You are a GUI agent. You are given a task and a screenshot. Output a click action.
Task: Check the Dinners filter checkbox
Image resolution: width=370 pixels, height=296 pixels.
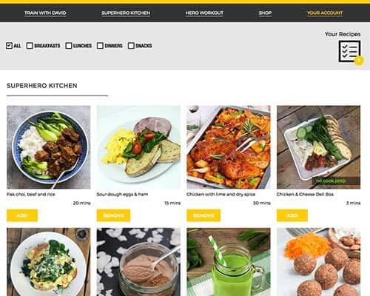pyautogui.click(x=100, y=46)
